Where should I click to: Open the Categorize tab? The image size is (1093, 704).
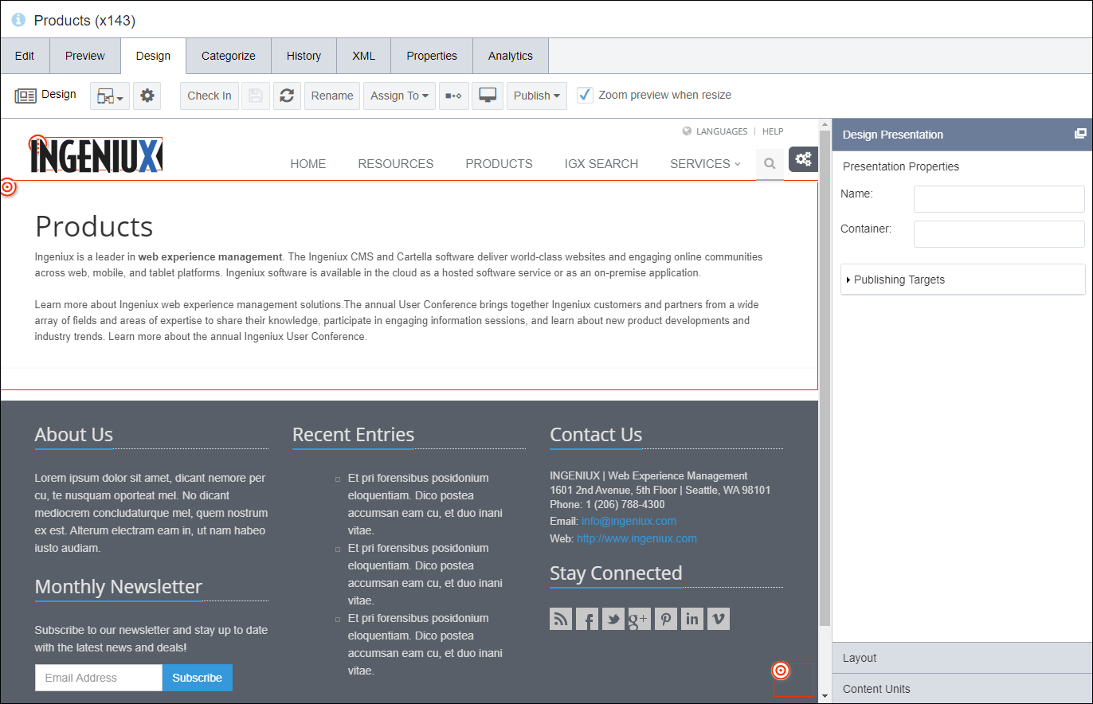pos(229,56)
